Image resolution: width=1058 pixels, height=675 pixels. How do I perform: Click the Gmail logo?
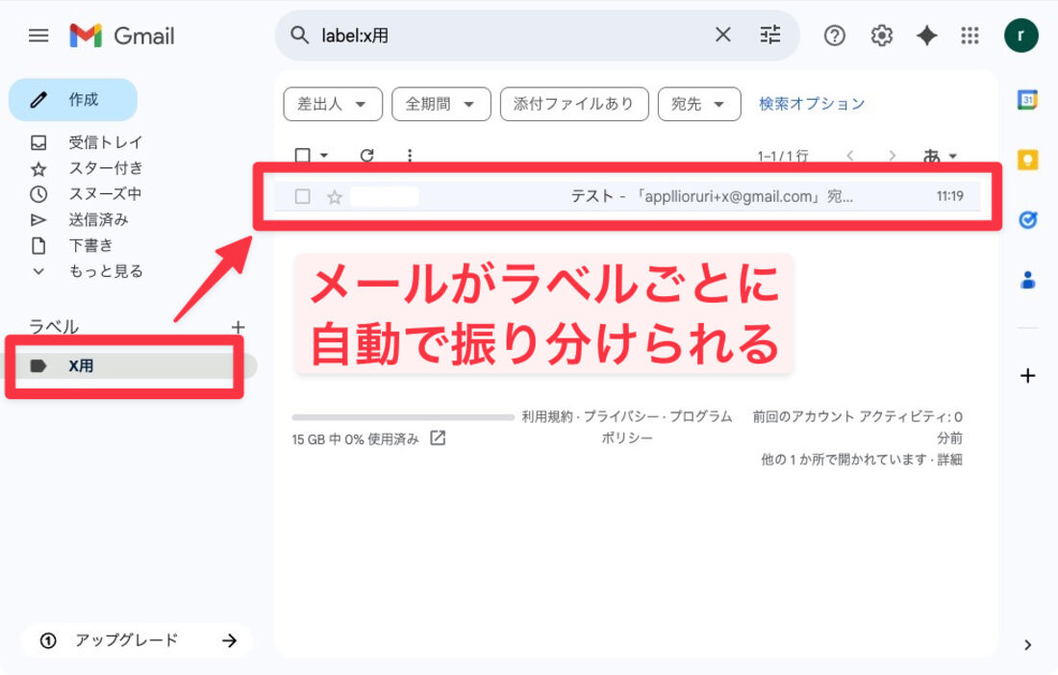tap(122, 35)
